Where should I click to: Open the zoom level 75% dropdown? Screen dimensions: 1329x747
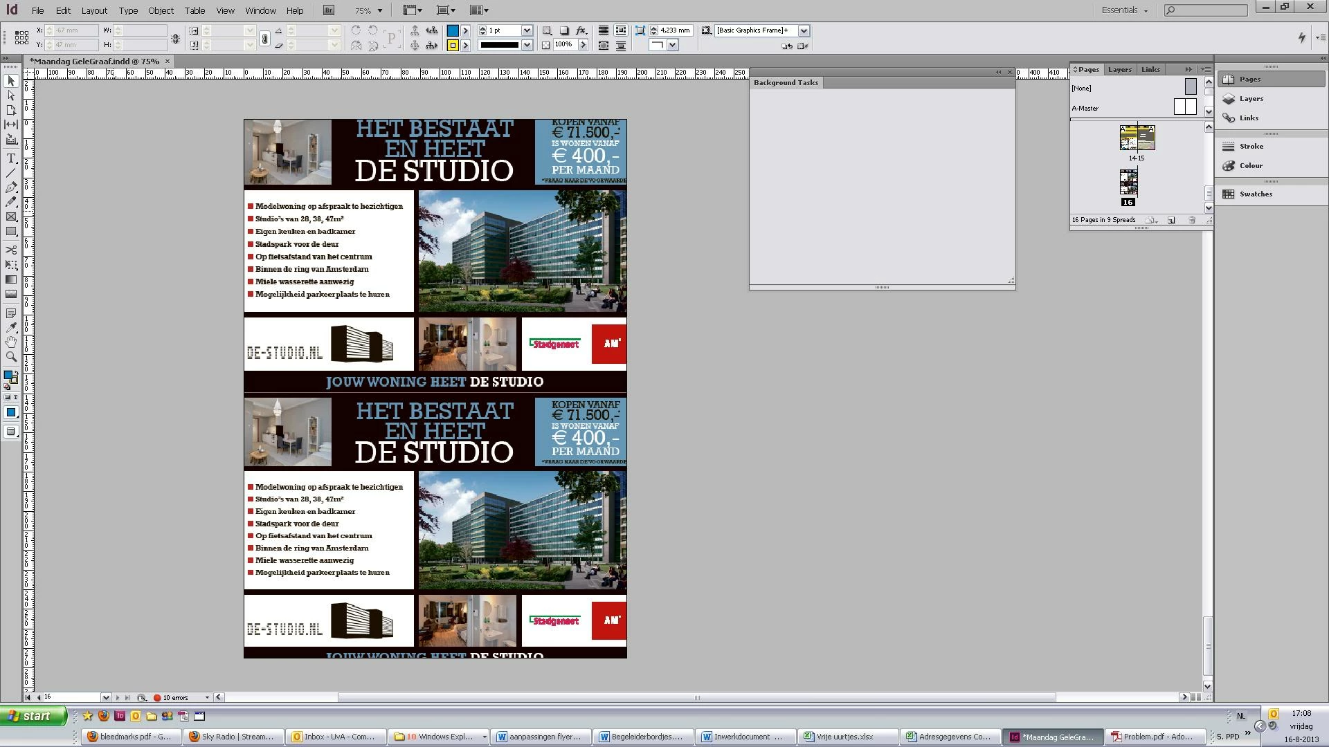[379, 10]
